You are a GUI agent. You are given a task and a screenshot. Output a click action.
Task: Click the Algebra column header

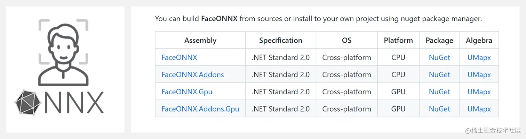[x=479, y=40]
